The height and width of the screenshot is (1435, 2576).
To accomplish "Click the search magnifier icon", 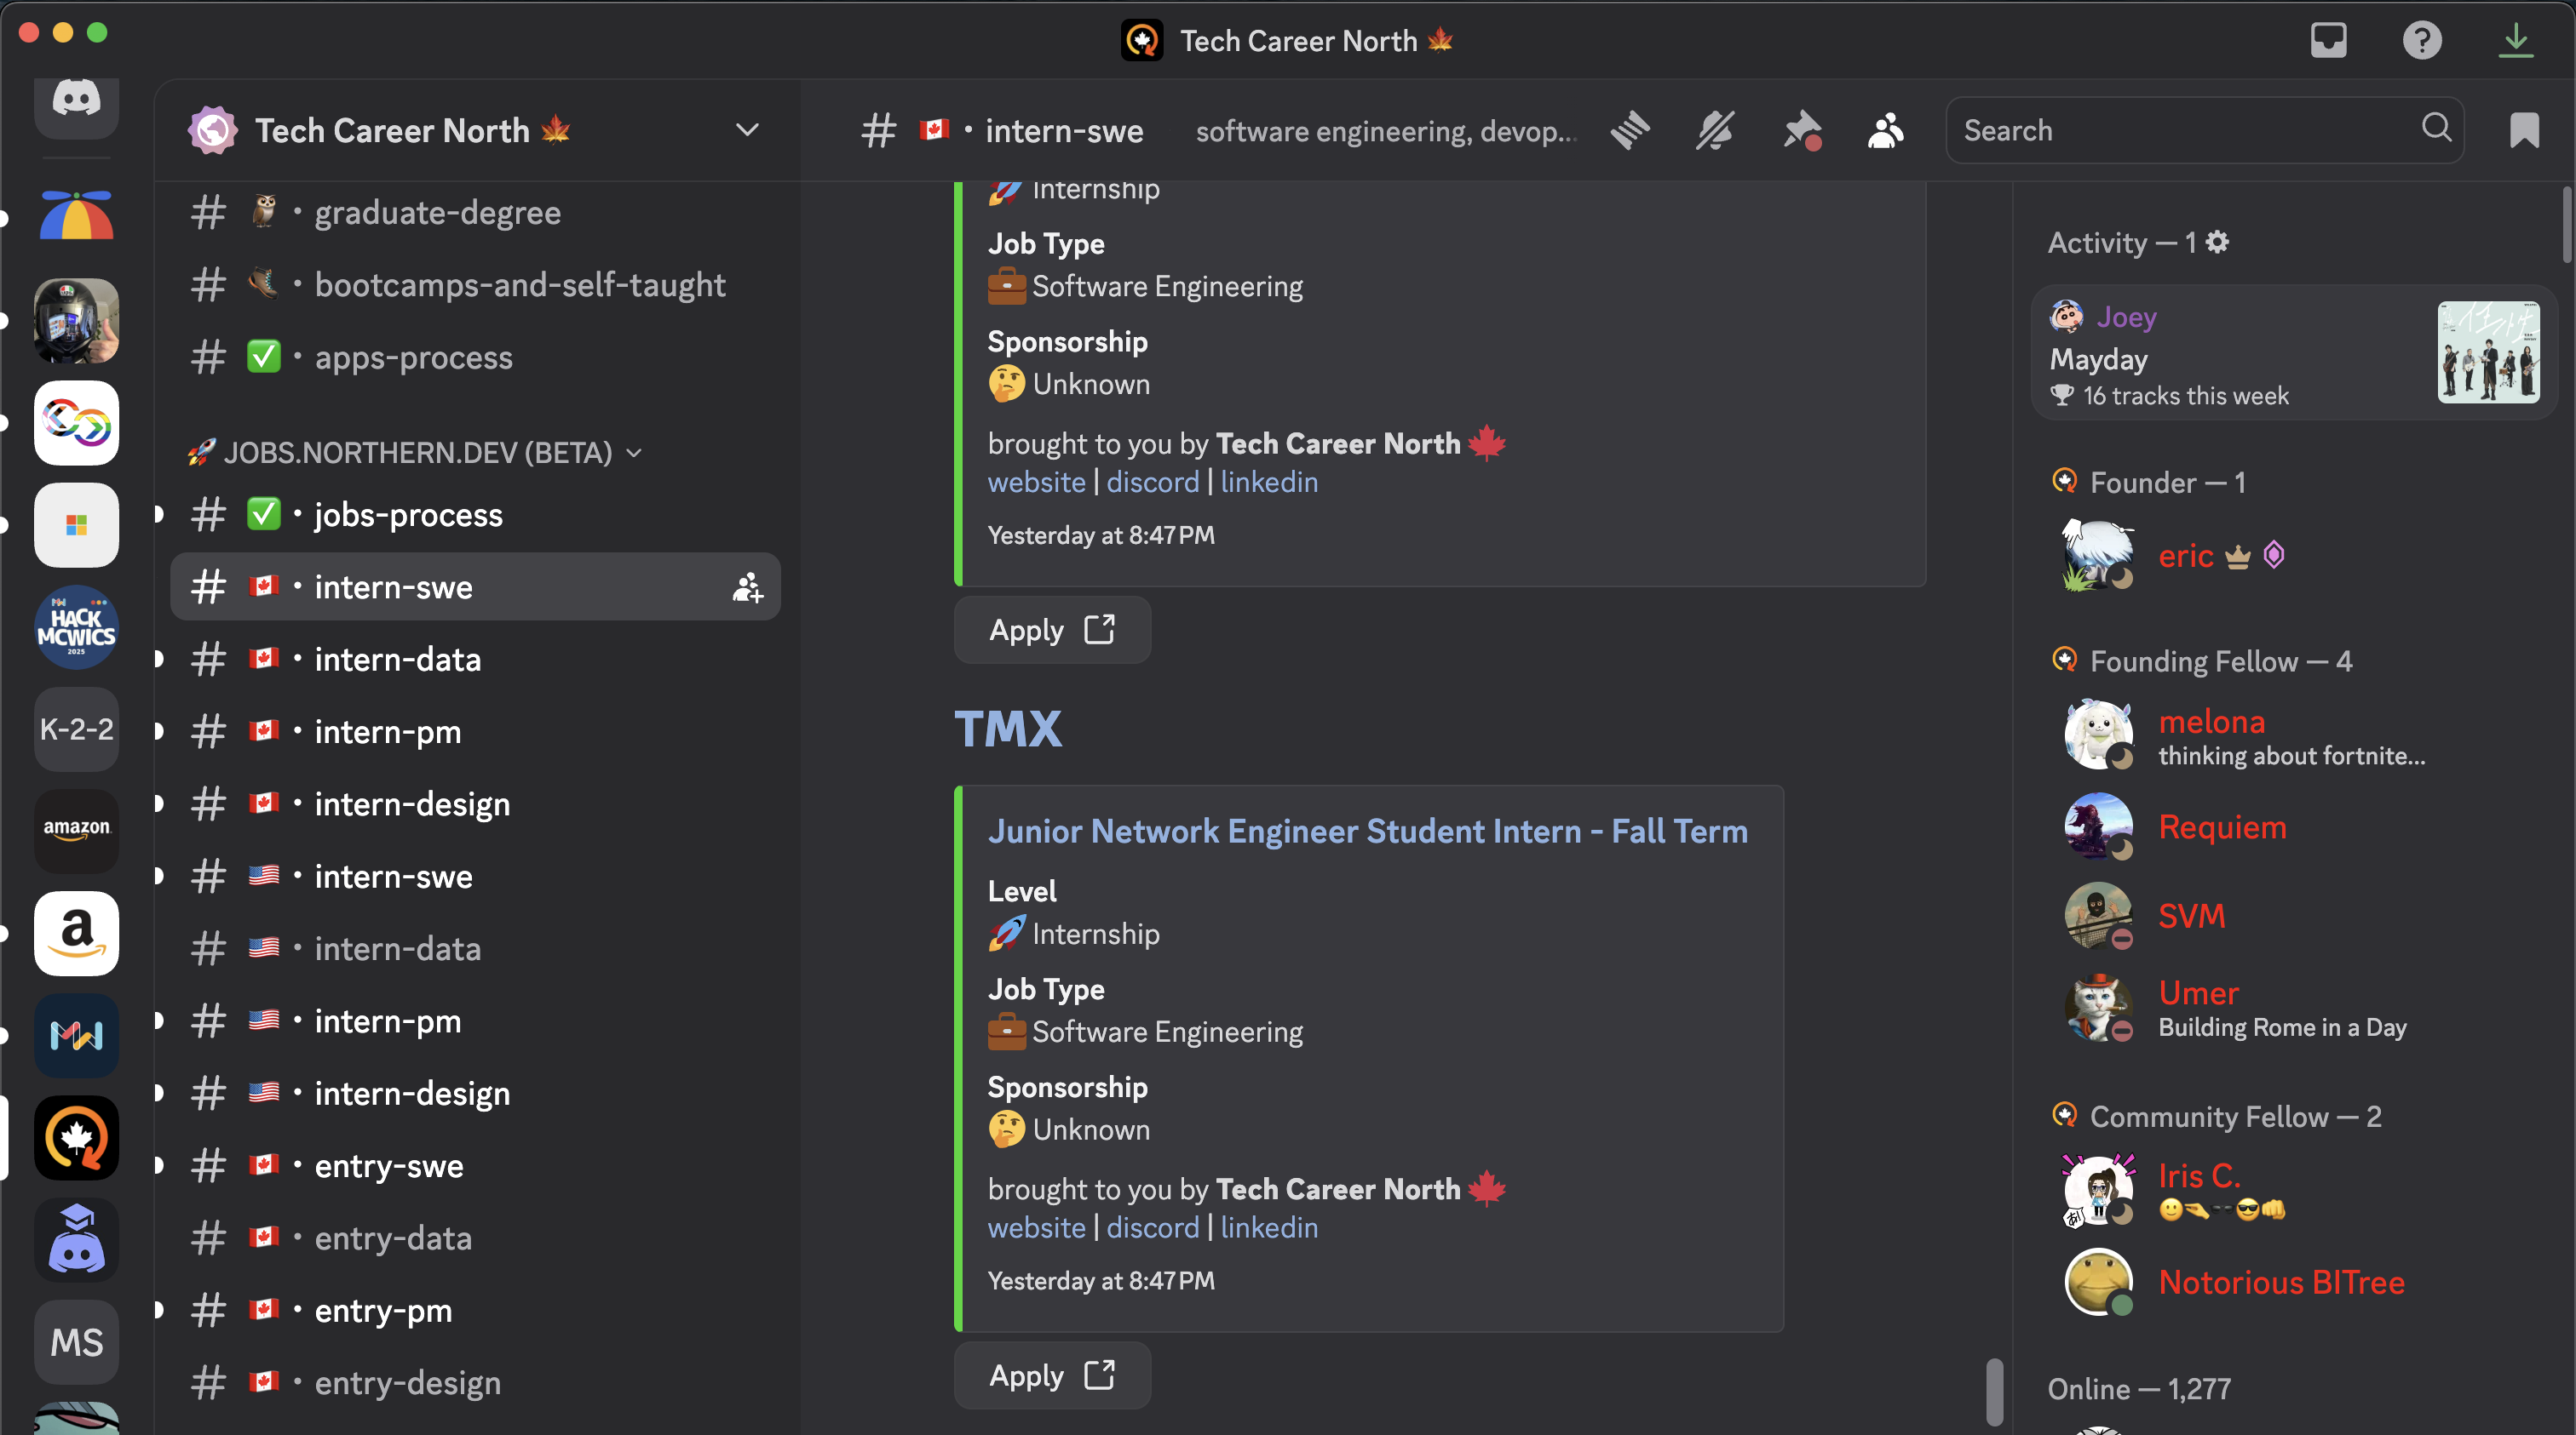I will tap(2436, 128).
